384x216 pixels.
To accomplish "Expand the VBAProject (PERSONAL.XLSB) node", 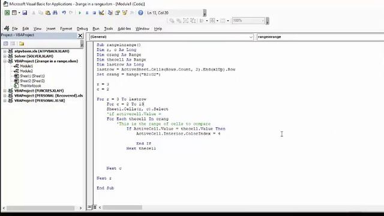I will click(5, 100).
